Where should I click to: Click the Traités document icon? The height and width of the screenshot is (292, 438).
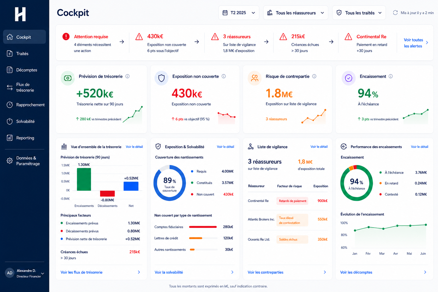pos(10,53)
